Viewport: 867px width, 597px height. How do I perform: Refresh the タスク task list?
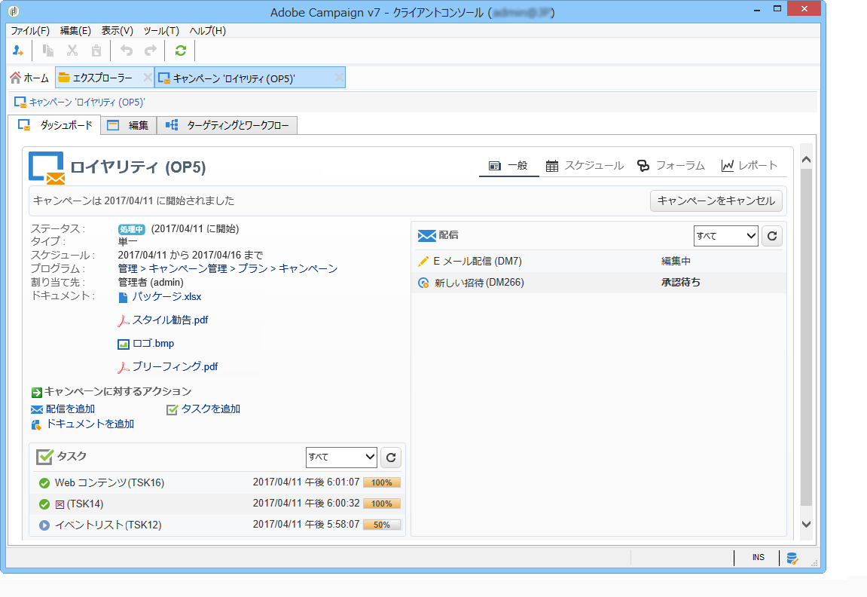(391, 458)
